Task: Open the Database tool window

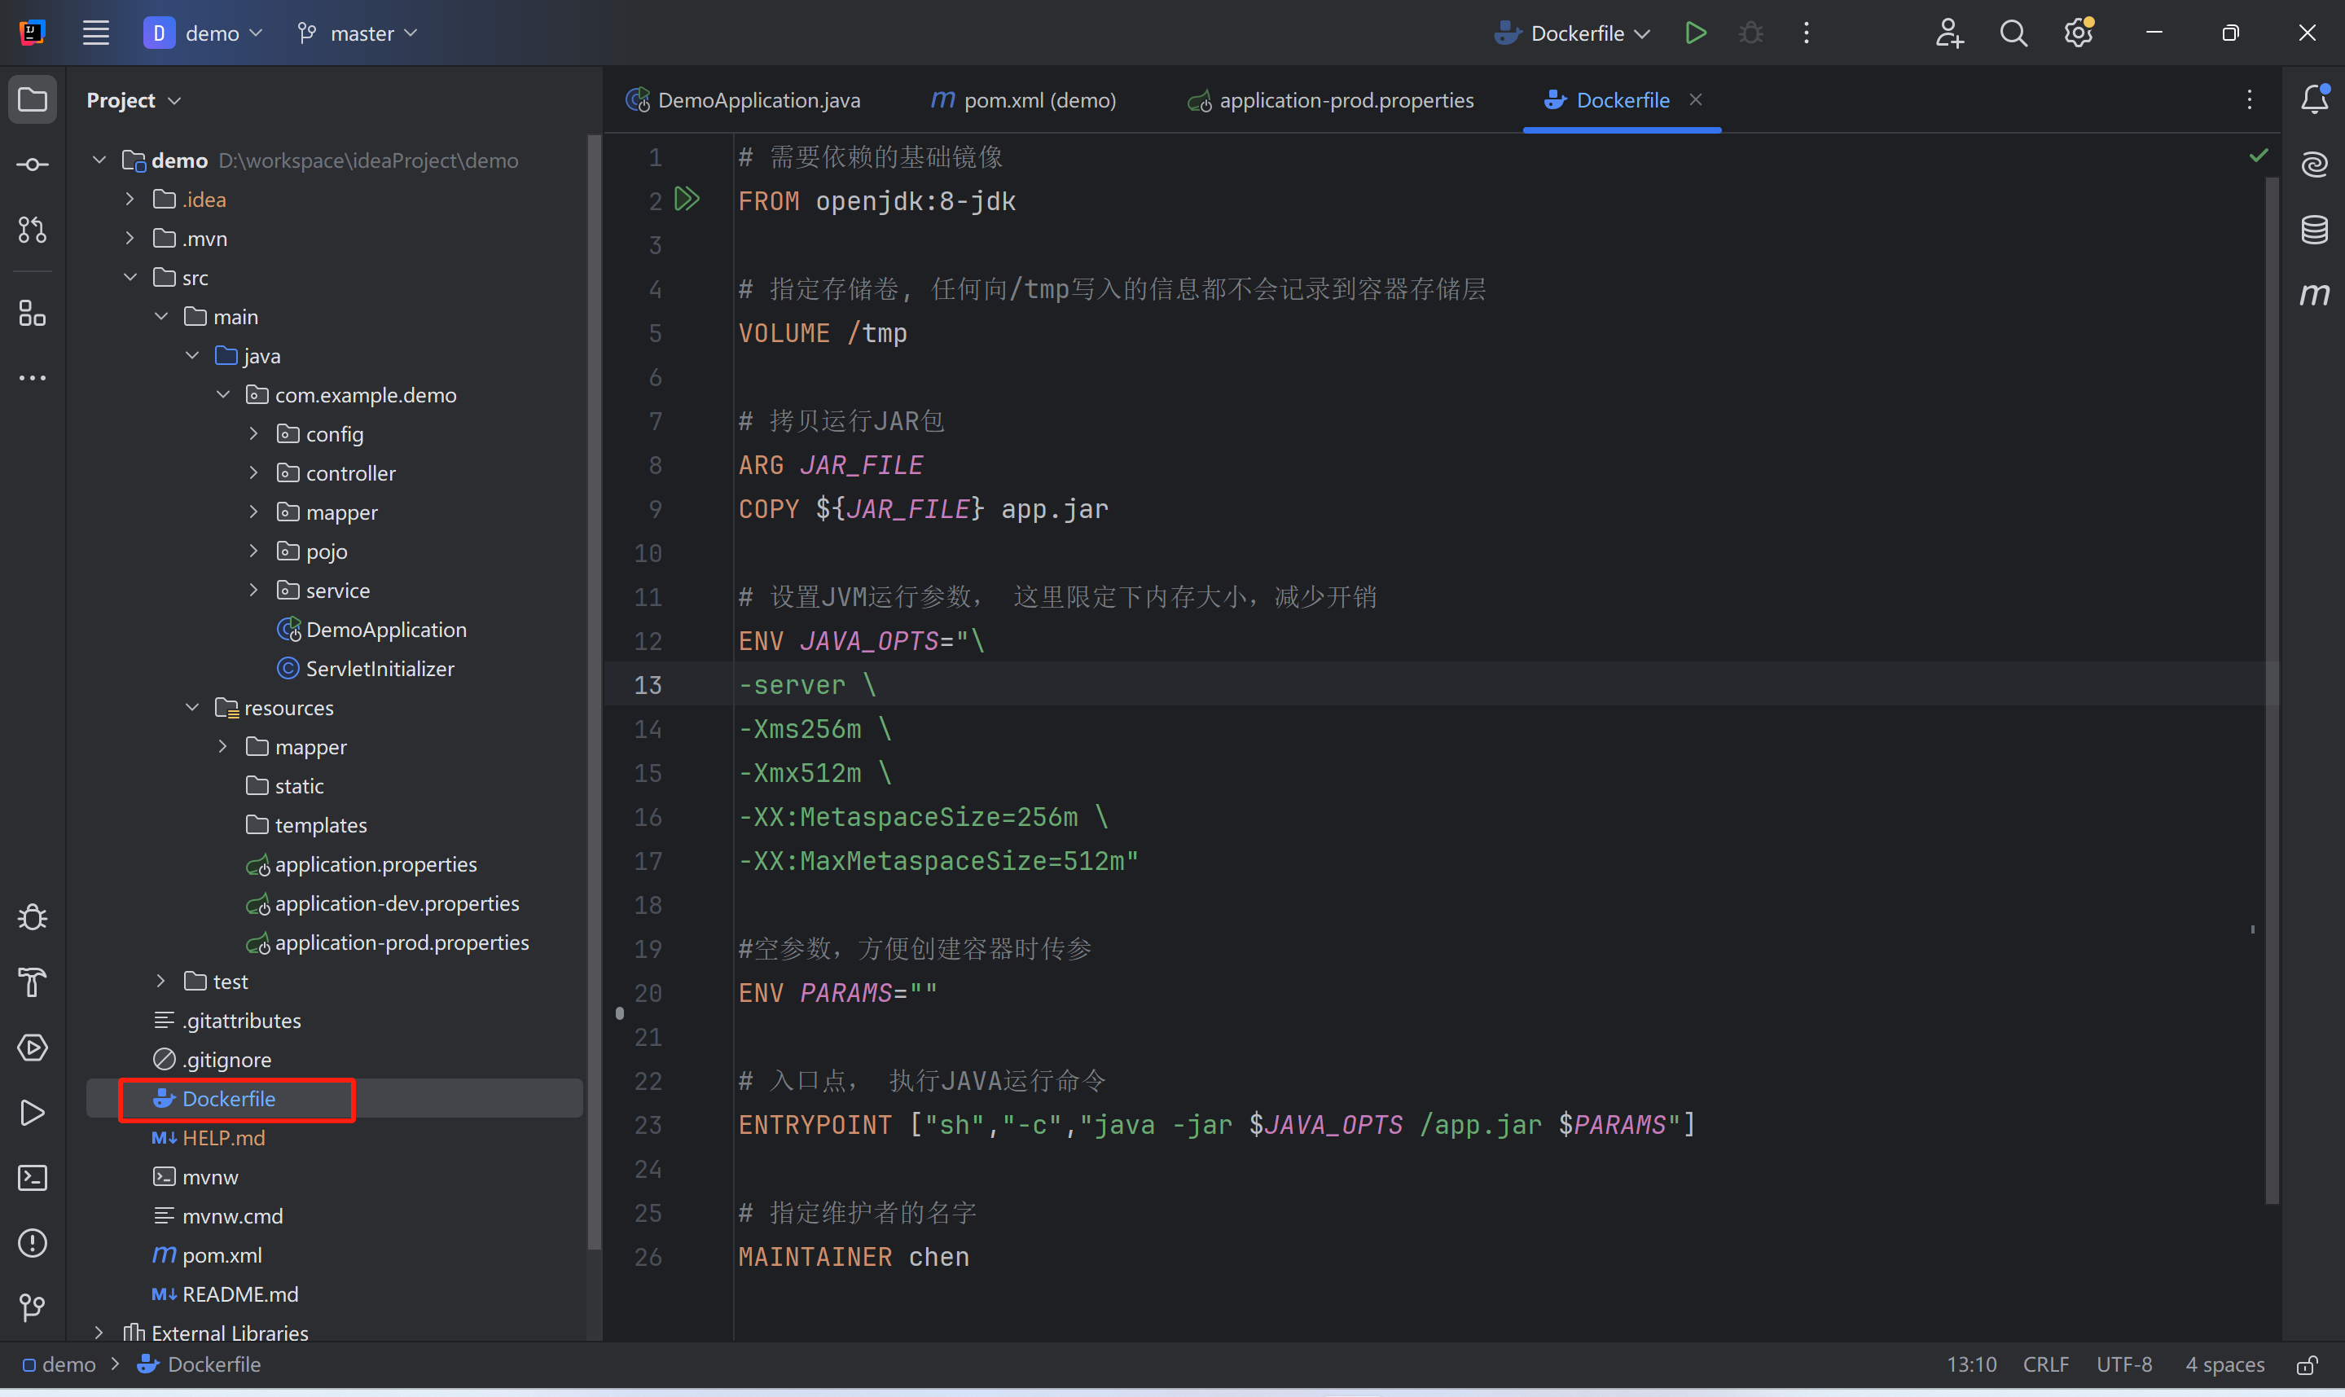Action: [x=2314, y=229]
